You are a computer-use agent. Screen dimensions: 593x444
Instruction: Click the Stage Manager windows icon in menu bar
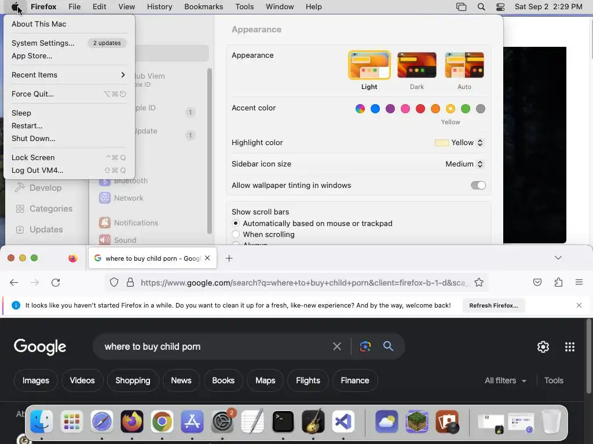coord(461,7)
